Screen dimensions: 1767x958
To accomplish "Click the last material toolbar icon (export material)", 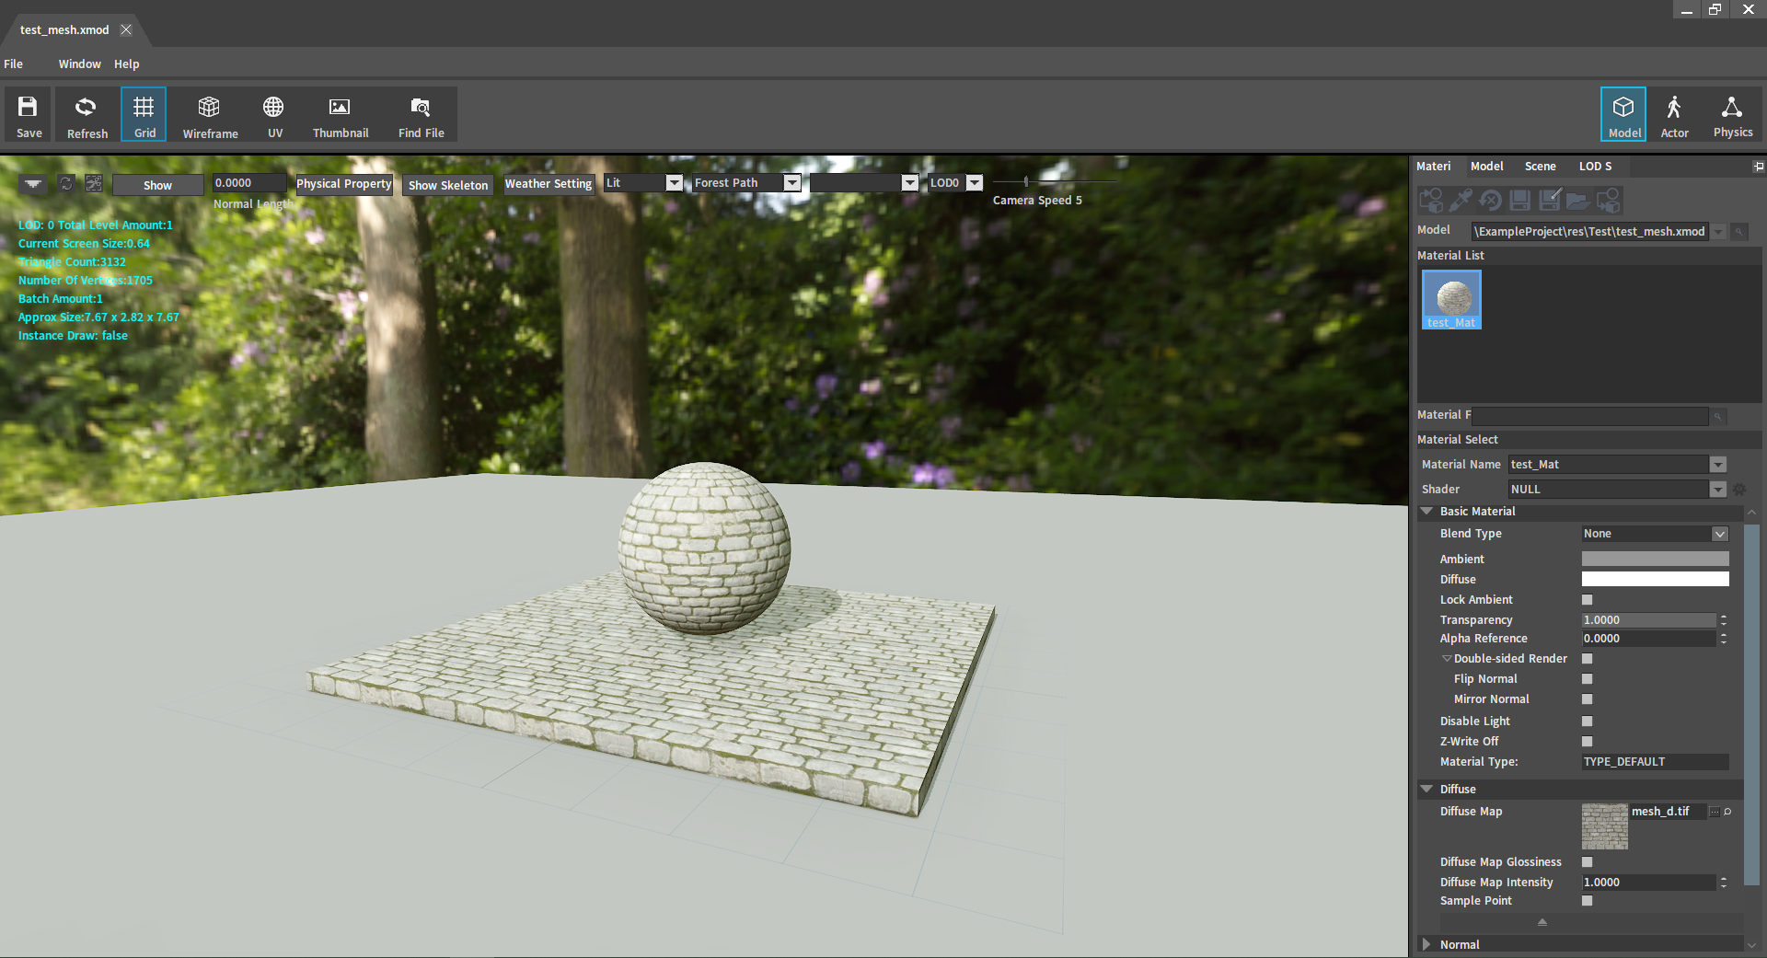I will [1608, 200].
